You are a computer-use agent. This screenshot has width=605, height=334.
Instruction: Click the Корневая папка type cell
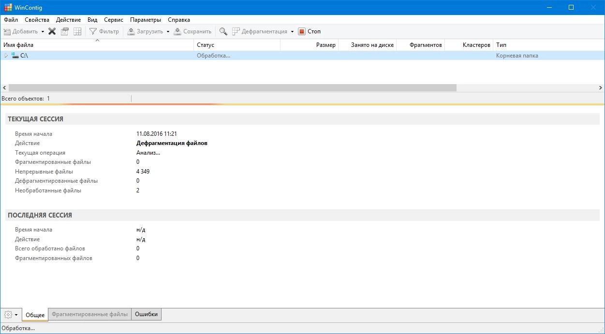[x=517, y=56]
